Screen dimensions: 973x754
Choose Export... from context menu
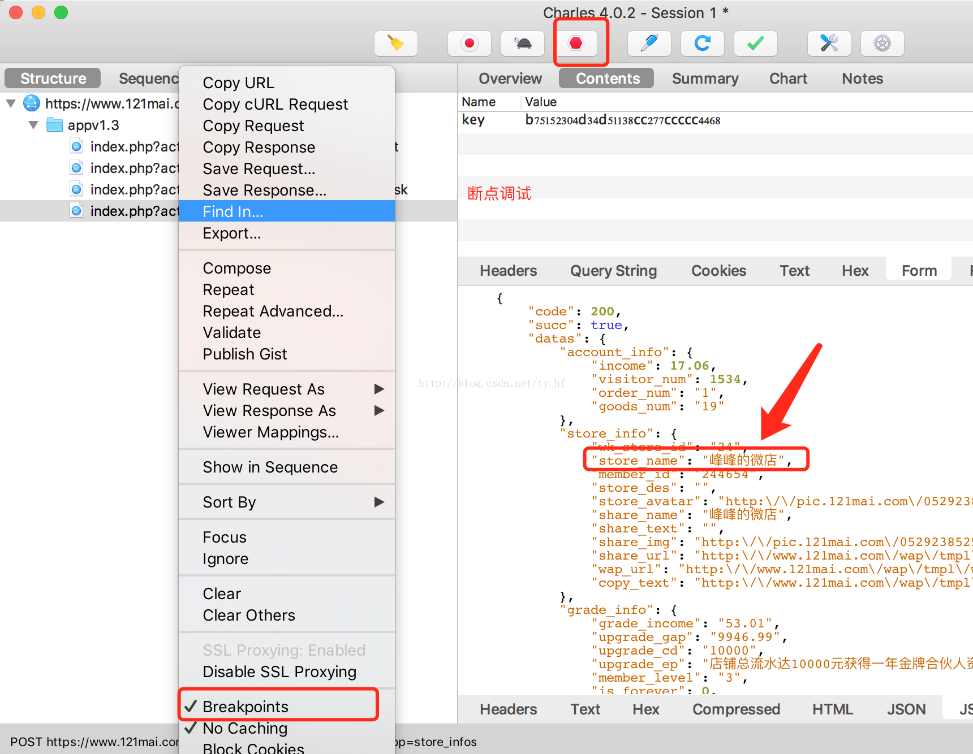pyautogui.click(x=287, y=233)
